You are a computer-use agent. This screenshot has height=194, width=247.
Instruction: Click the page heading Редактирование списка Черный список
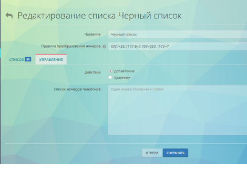pyautogui.click(x=99, y=16)
